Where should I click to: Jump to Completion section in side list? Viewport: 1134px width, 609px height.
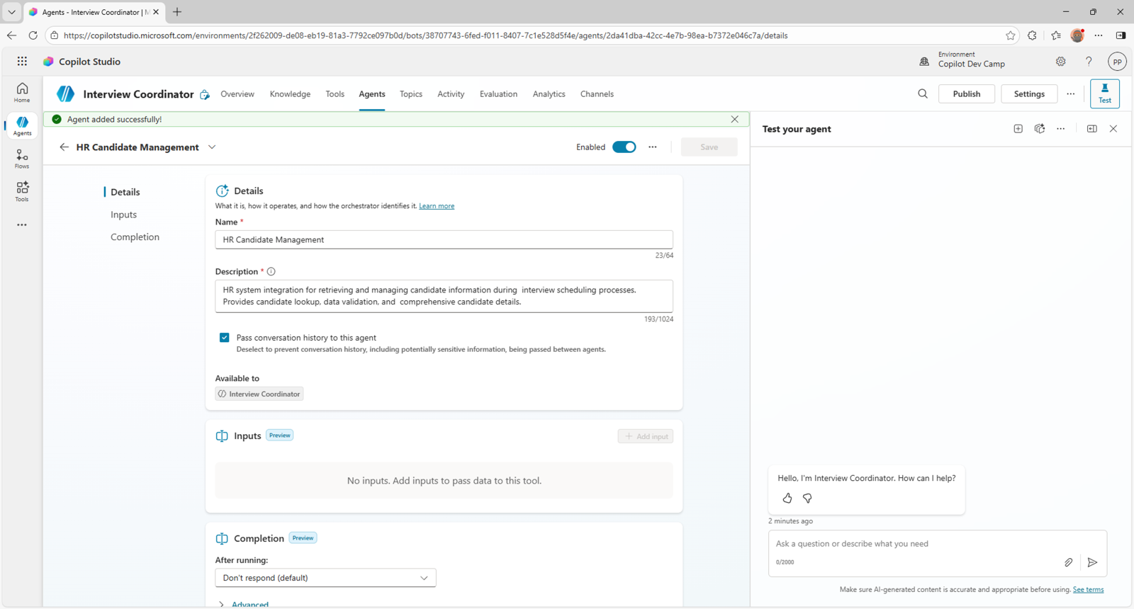tap(135, 237)
